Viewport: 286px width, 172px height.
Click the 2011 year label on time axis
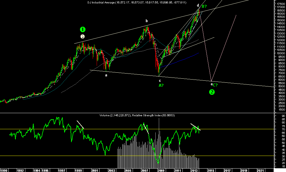[178, 171]
